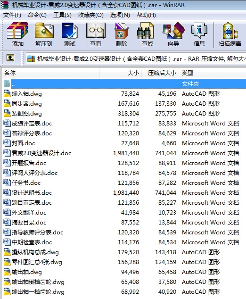The height and width of the screenshot is (299, 246).
Task: Select the '..' parent folder row
Action: coord(124,83)
